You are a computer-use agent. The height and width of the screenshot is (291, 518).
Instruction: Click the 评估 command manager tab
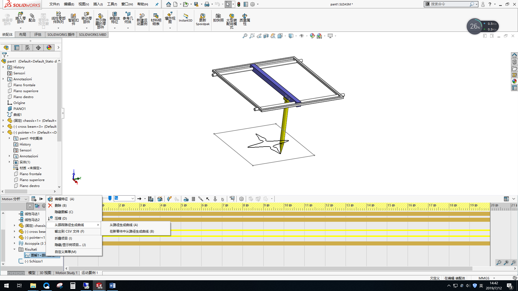pos(38,34)
